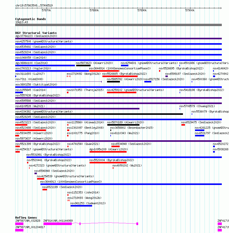Screen dimensions: 229x233
Task: Click nsv5708579 (Chuang2021) label
Action: click(197, 106)
